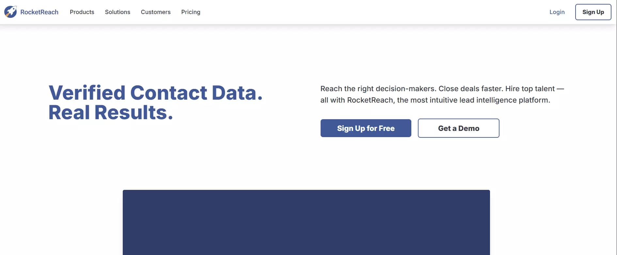The width and height of the screenshot is (617, 255).
Task: Click the Get a Demo outlined button
Action: coord(458,128)
